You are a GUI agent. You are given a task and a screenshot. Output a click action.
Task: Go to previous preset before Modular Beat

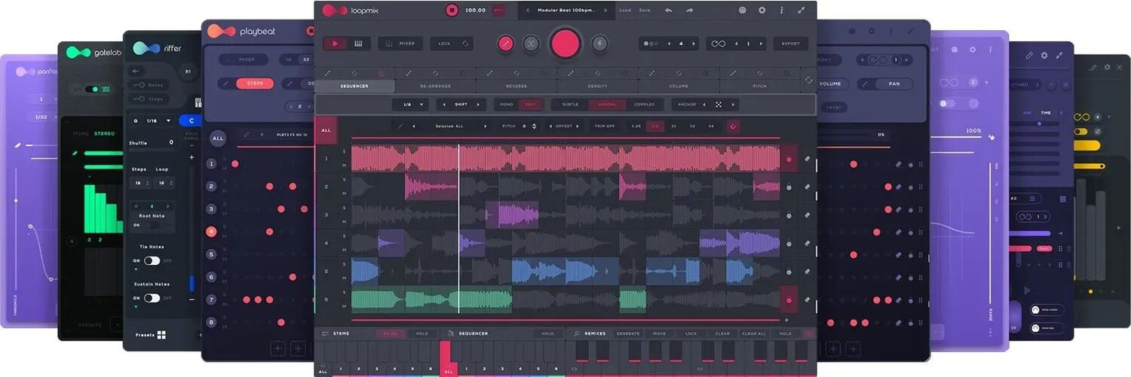coord(528,11)
